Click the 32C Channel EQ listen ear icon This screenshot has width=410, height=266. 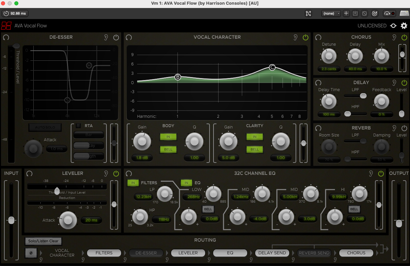pyautogui.click(x=371, y=173)
